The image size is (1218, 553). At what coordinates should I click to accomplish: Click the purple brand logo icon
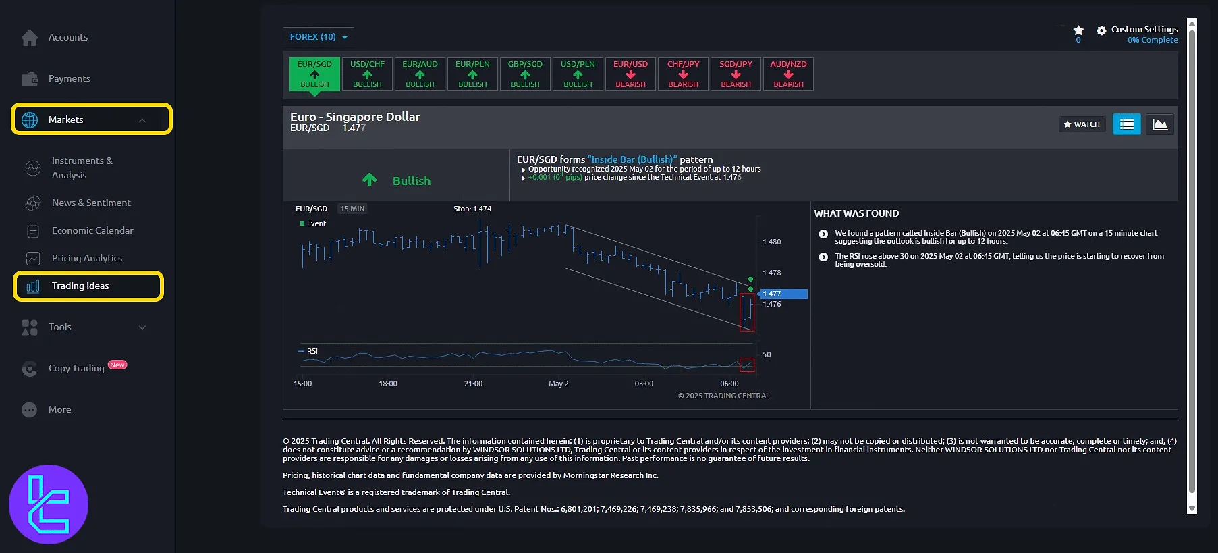(49, 504)
